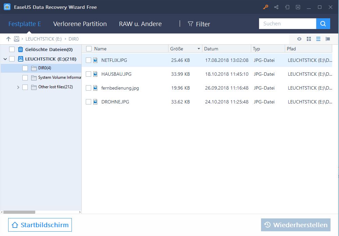
Task: Select Other lost files(212) label
Action: (x=56, y=87)
